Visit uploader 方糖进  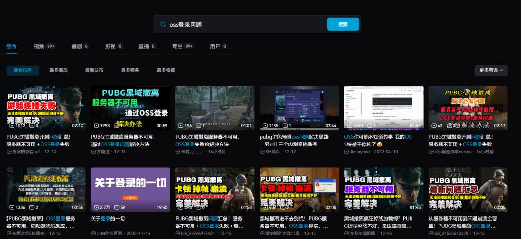[104, 152]
